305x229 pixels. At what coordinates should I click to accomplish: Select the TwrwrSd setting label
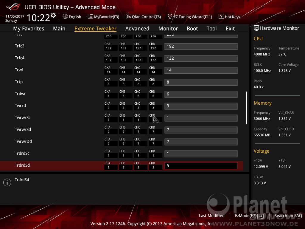coord(23,129)
